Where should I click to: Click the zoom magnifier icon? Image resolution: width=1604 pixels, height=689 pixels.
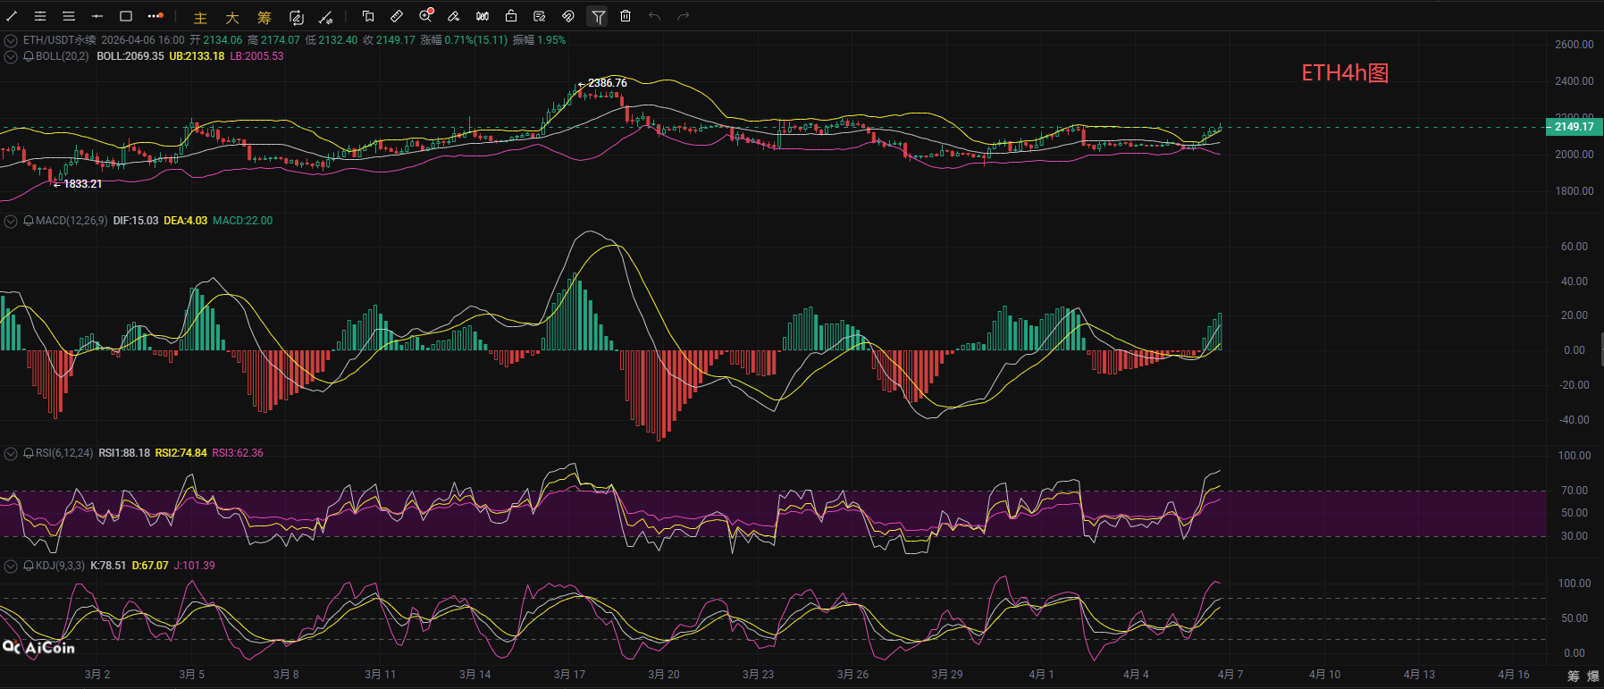click(x=425, y=16)
